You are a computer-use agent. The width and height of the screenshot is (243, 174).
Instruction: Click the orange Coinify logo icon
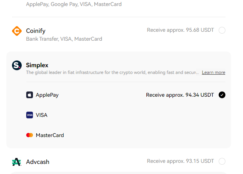17,31
